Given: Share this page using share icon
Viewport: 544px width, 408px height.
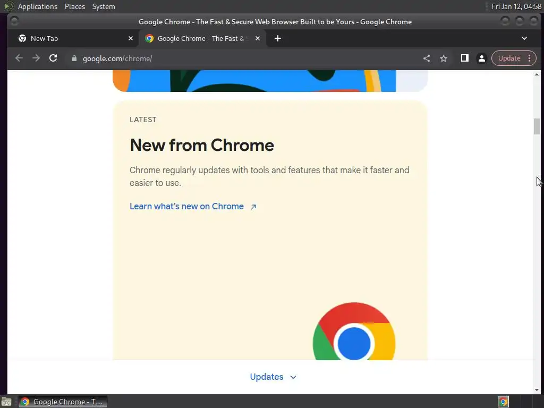Looking at the screenshot, I should (x=427, y=58).
